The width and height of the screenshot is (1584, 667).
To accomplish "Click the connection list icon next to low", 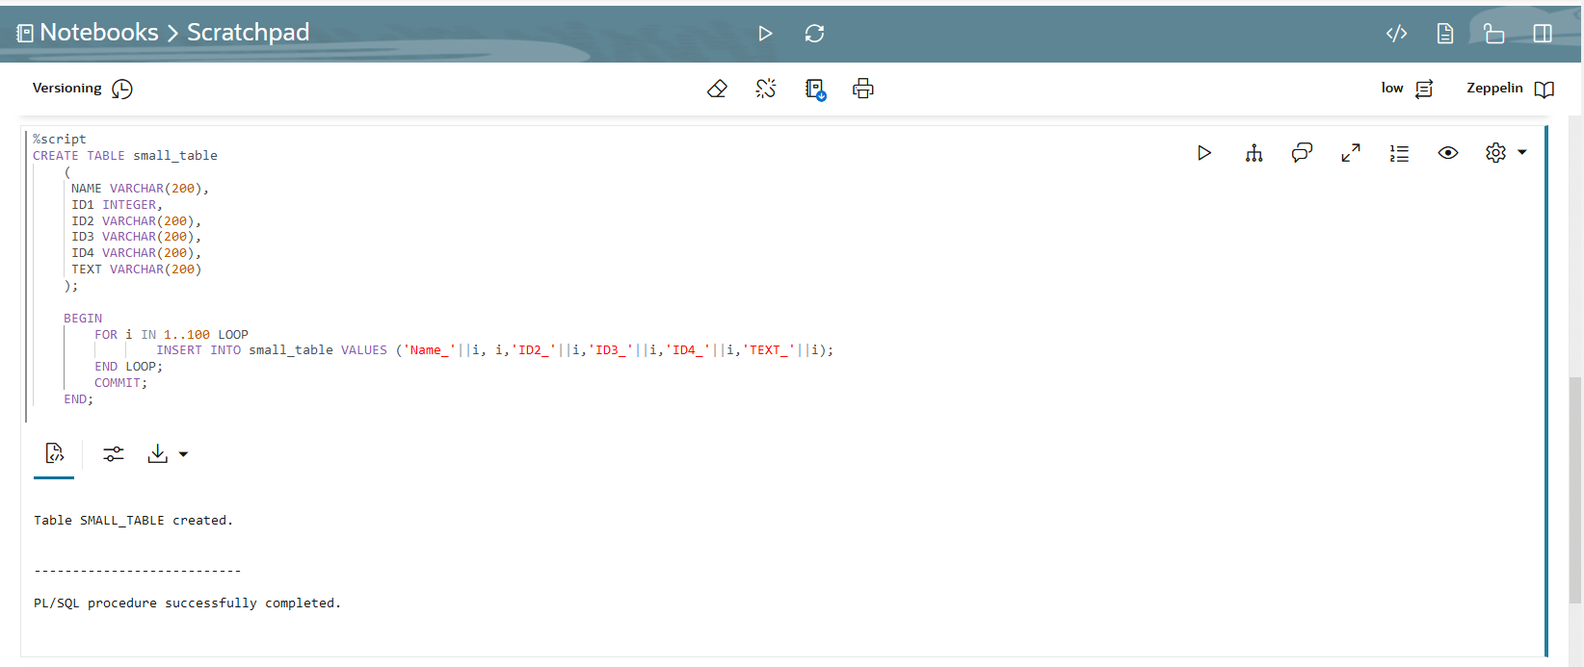I will point(1425,89).
